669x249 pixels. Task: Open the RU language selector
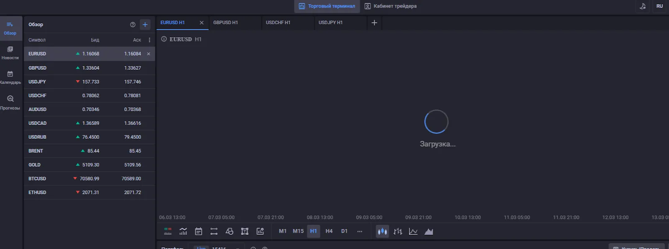click(660, 6)
